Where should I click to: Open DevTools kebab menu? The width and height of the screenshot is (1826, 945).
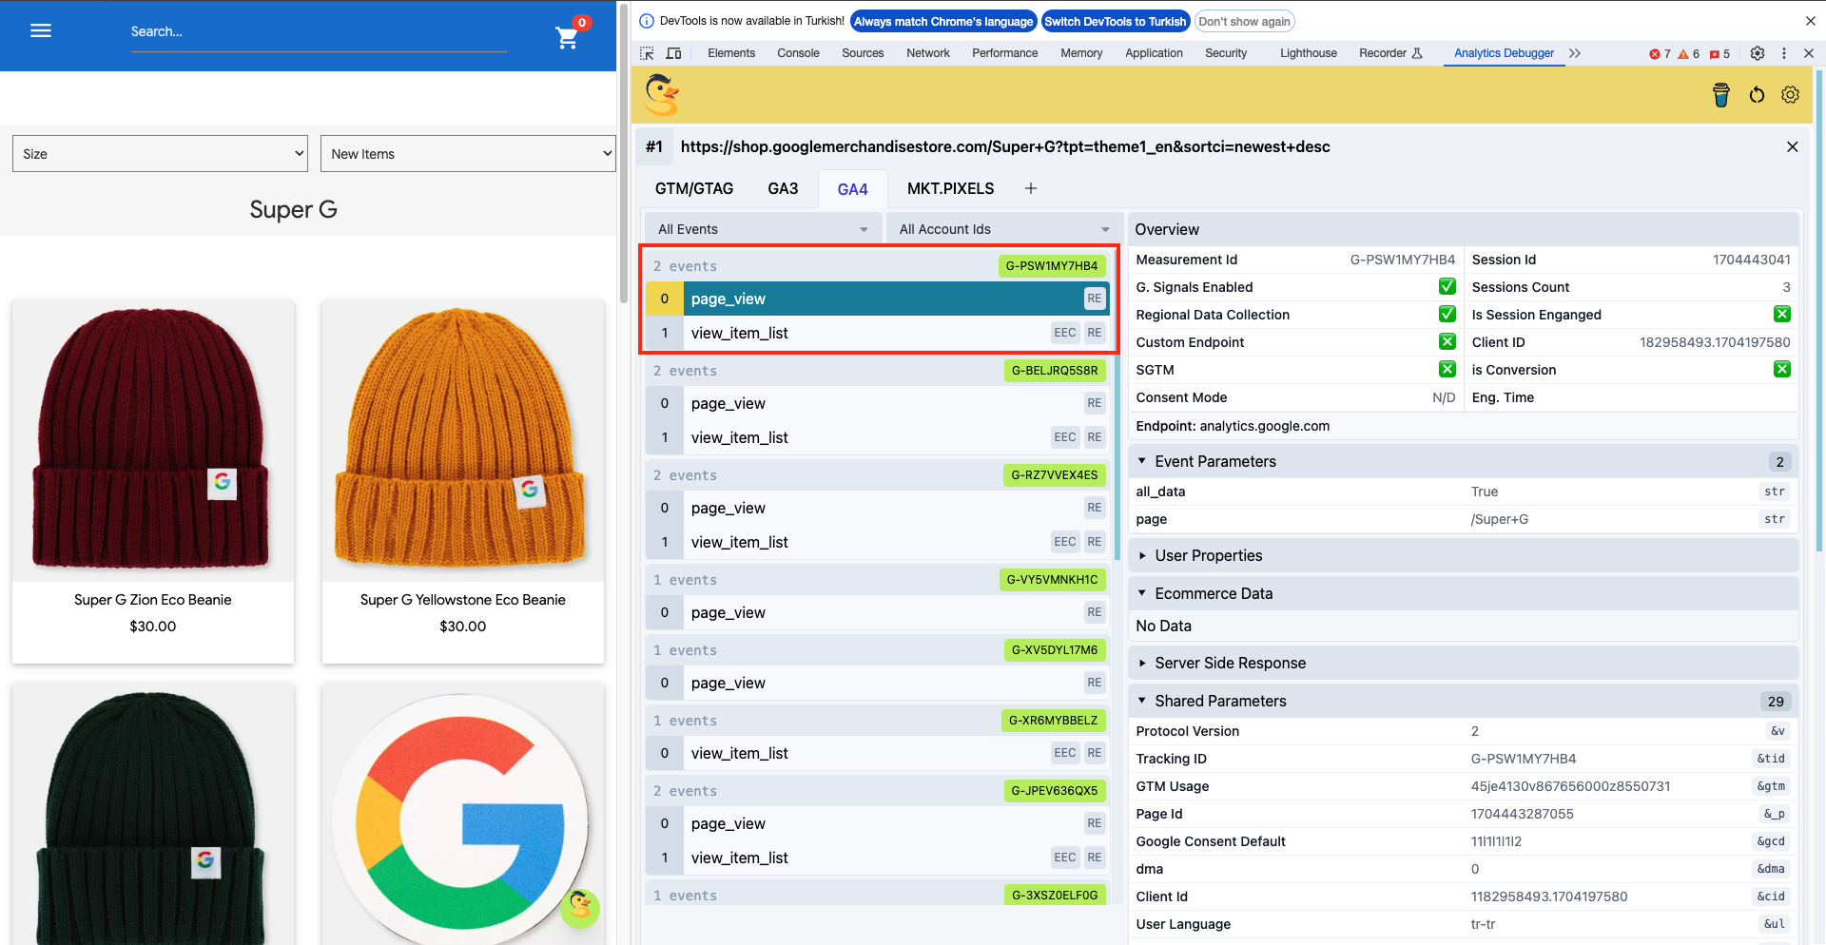click(1784, 53)
